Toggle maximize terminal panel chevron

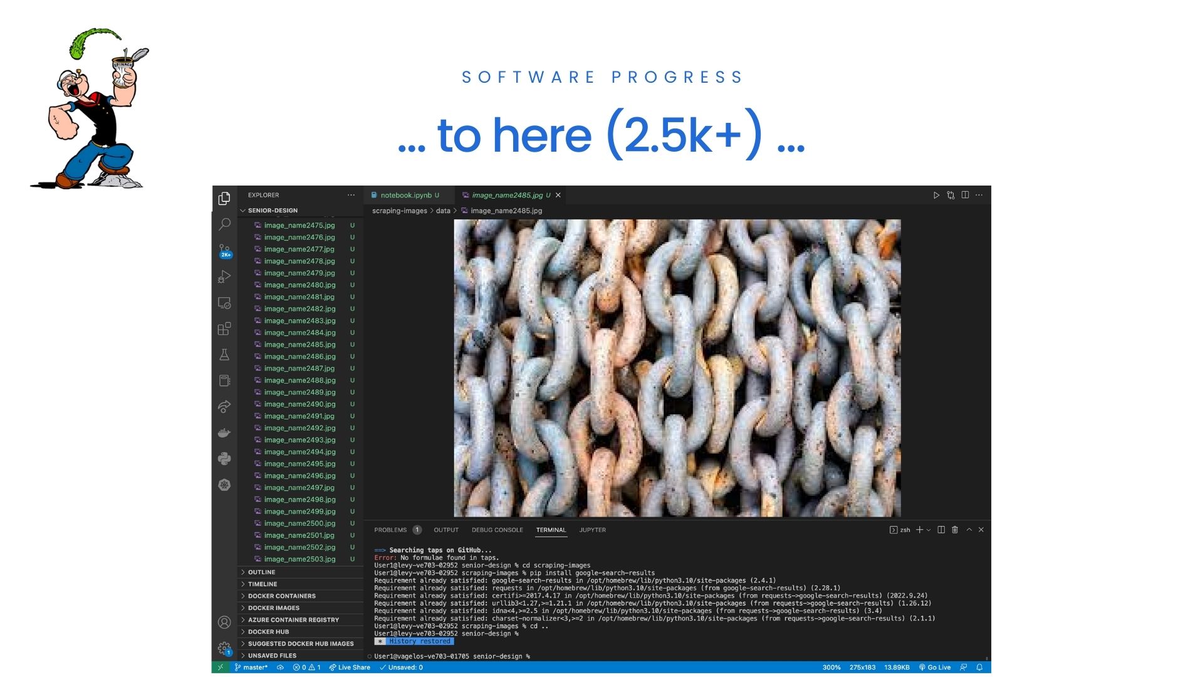tap(969, 530)
